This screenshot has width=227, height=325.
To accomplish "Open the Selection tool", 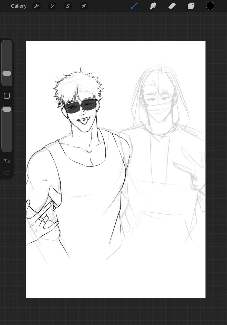I will point(68,6).
